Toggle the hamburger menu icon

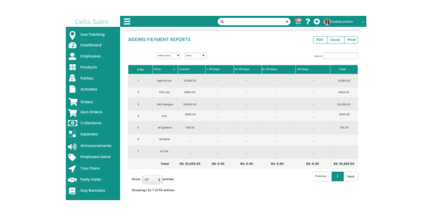click(x=127, y=22)
